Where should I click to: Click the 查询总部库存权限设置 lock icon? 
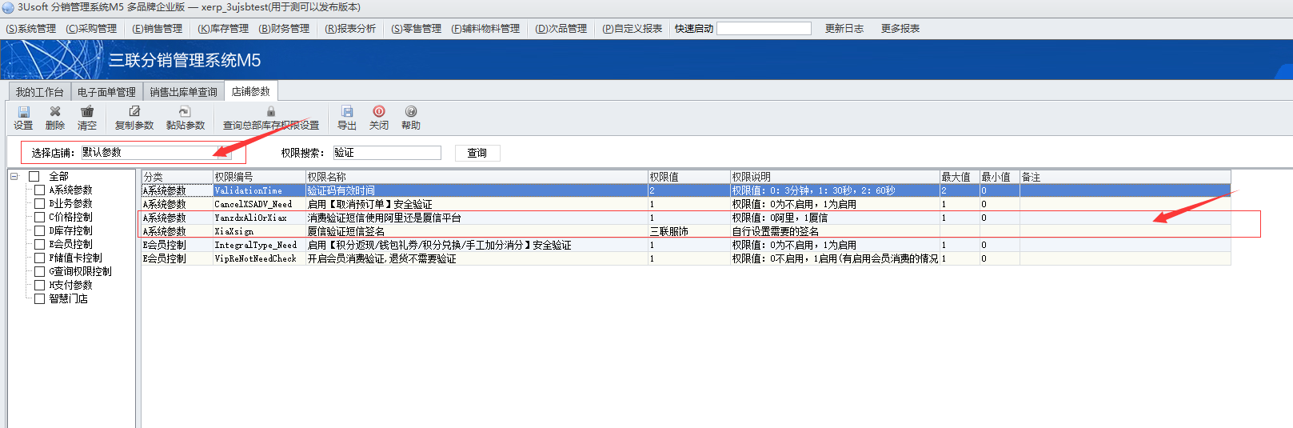(x=271, y=111)
